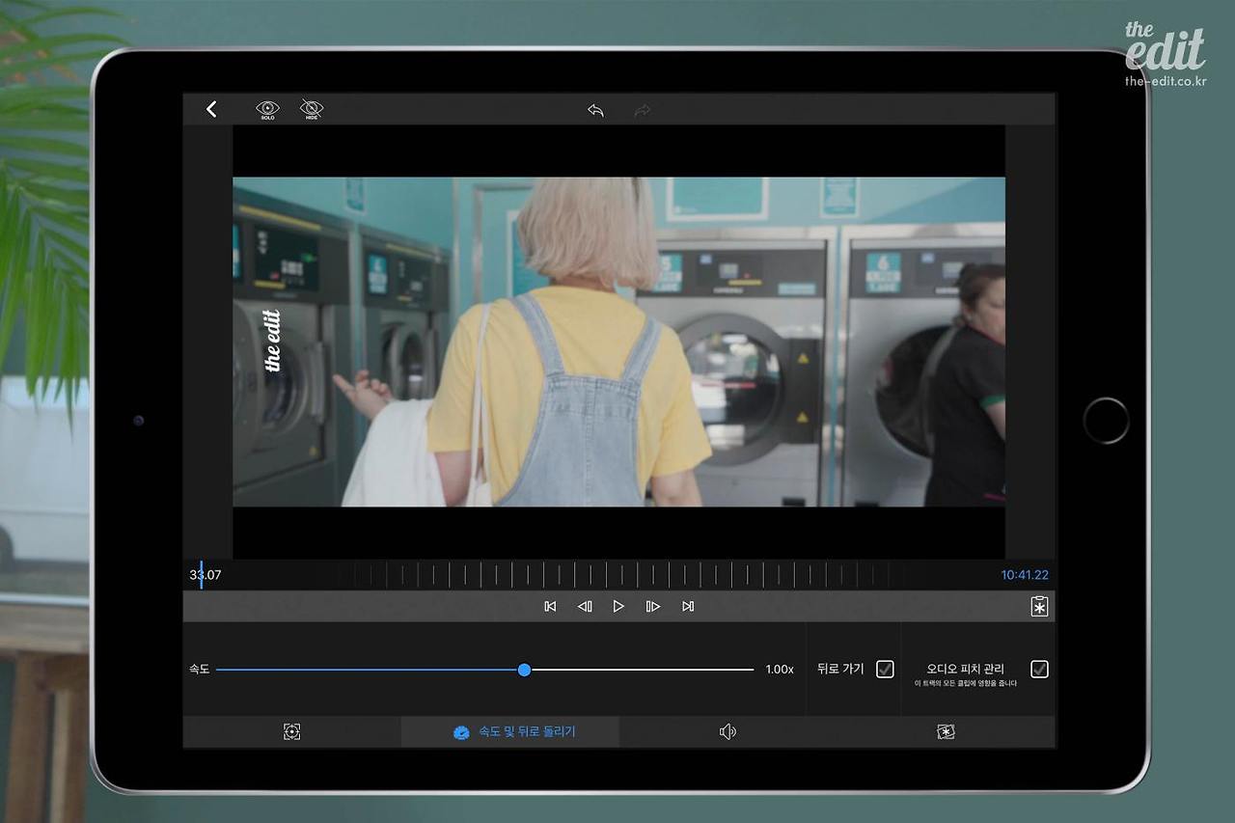The height and width of the screenshot is (823, 1235).
Task: Step forward one frame
Action: (x=653, y=606)
